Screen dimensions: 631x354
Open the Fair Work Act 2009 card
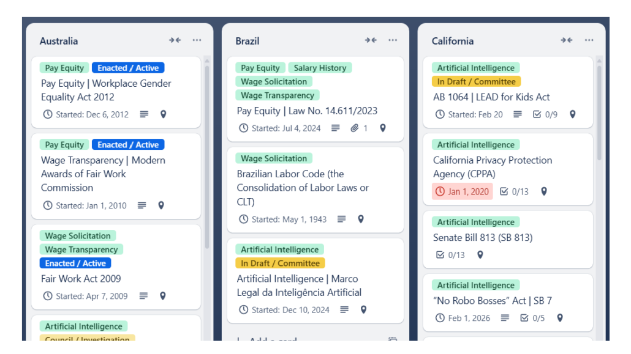81,279
